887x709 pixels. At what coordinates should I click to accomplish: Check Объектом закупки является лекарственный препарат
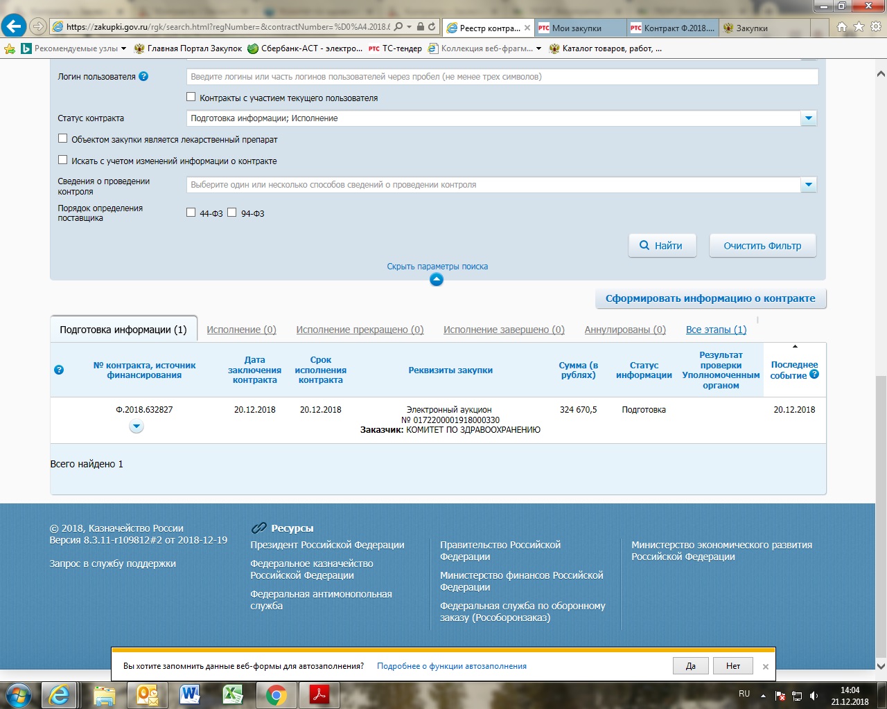(63, 138)
